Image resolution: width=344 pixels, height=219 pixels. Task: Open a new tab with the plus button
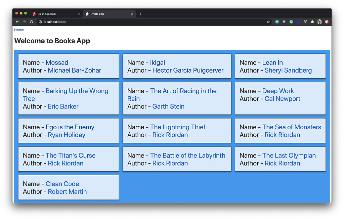[141, 14]
